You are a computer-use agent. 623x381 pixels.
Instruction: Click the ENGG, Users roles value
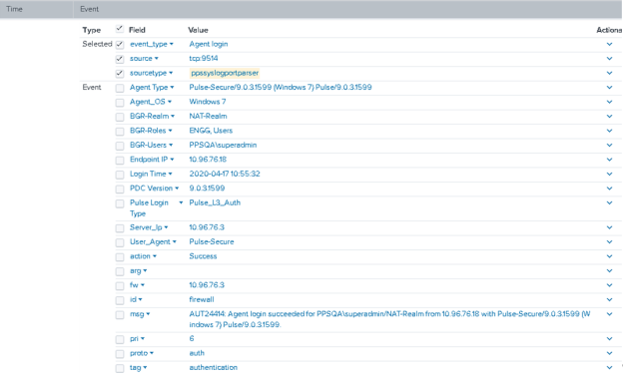coord(211,131)
